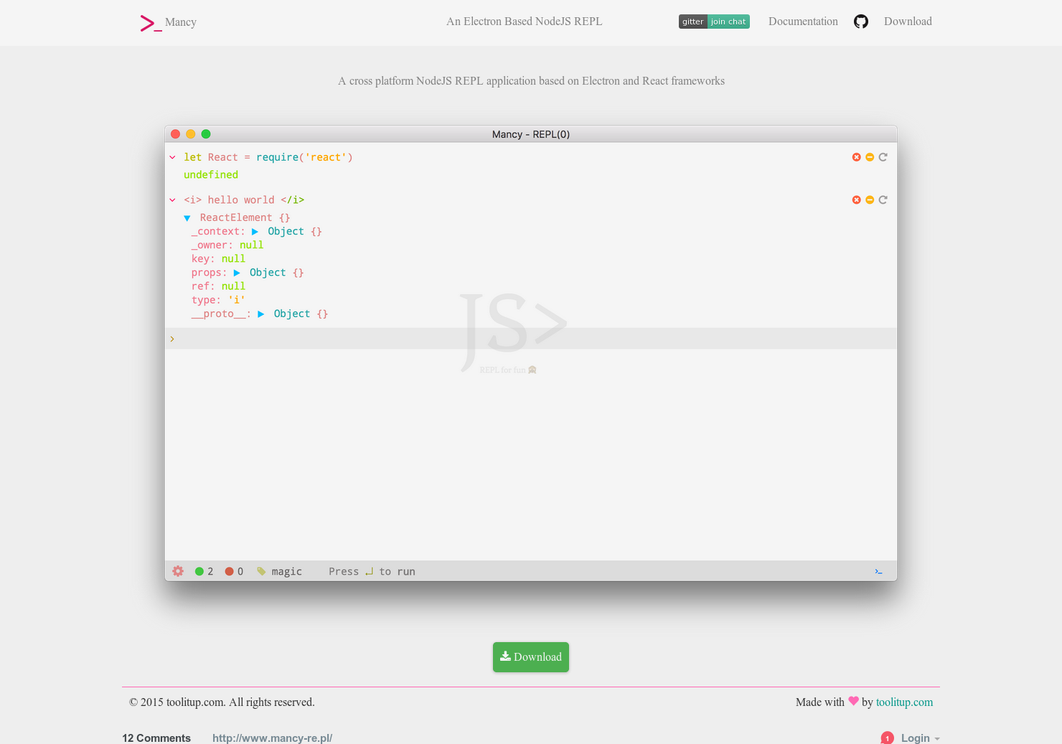Expand the __proto__ Object node

coord(260,314)
